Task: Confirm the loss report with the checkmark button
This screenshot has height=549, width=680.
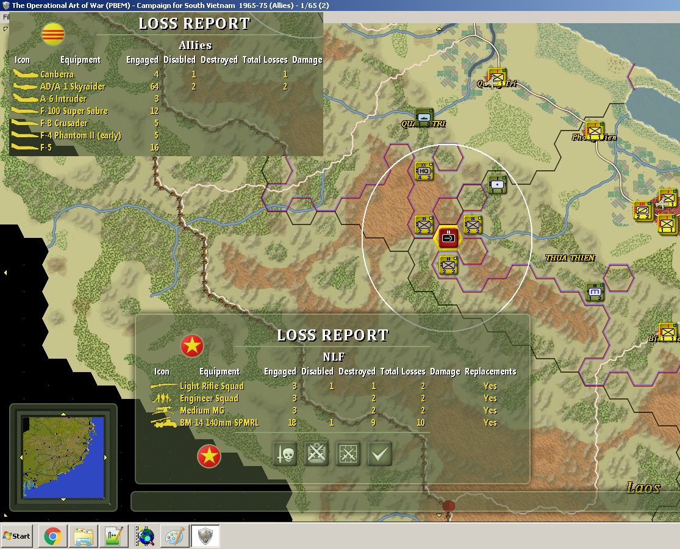Action: click(379, 454)
